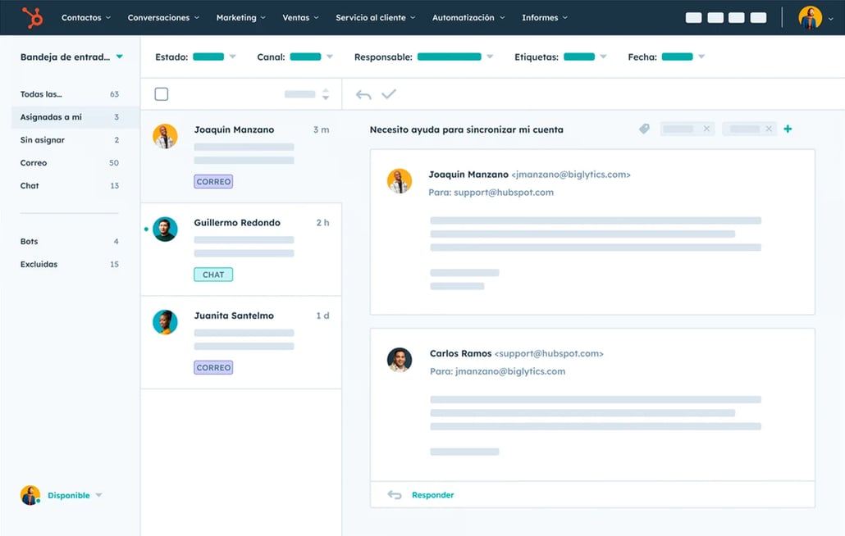Click CHAT badge on Guillermo Redondo conversation

213,275
